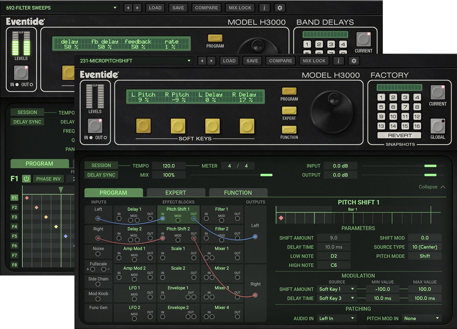457x329 pixels.
Task: Toggle DELAY SYNC in front window
Action: tap(101, 175)
